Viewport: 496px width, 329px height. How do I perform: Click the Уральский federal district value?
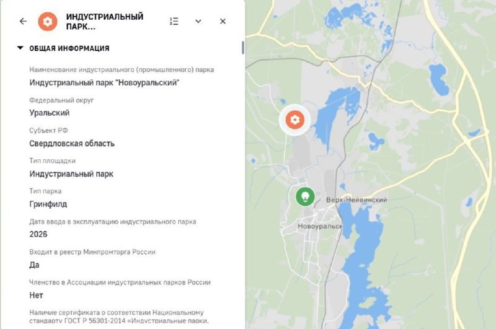click(50, 113)
